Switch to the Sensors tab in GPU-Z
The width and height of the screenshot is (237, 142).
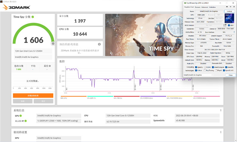(x=197, y=7)
